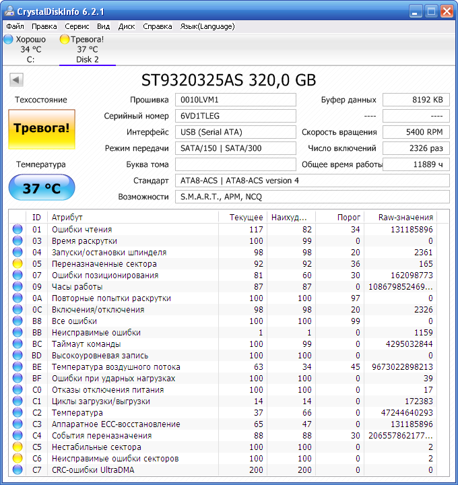Click raw value 131185896 of Ошибки чтения row
Viewport: 458px width, 485px height.
(x=412, y=230)
